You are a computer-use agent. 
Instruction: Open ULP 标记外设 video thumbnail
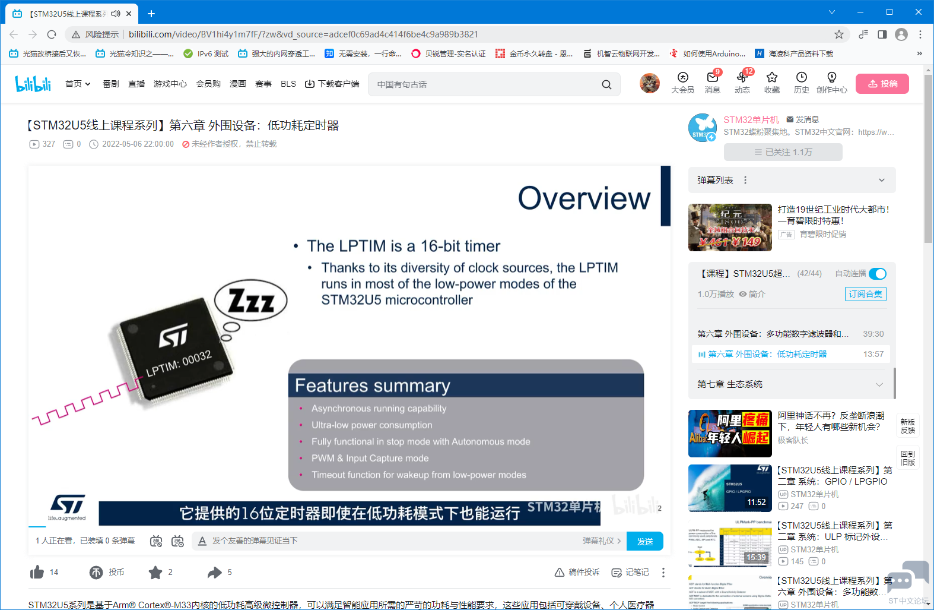(x=730, y=543)
